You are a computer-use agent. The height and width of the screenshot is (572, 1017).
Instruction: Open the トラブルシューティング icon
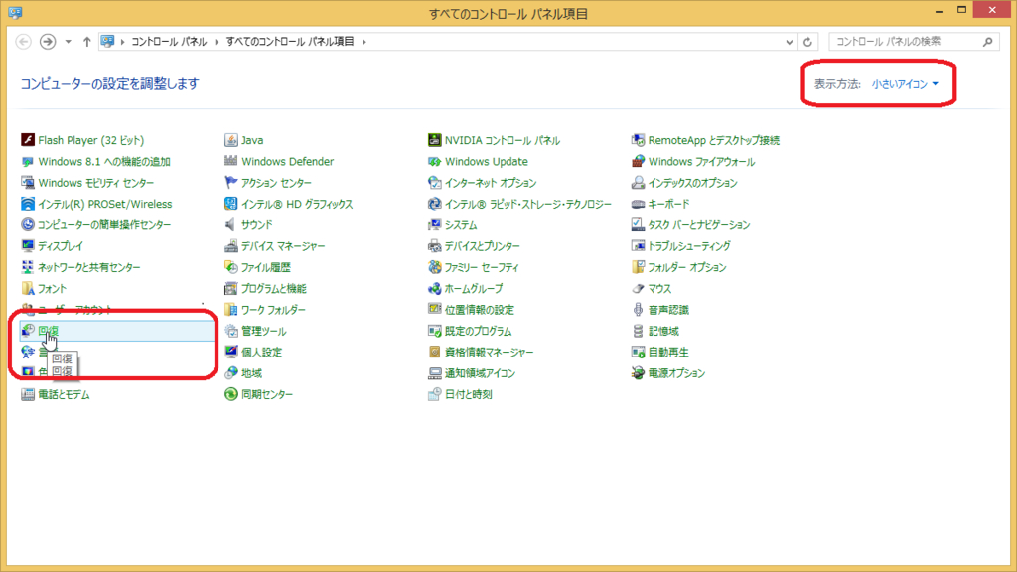(x=639, y=246)
